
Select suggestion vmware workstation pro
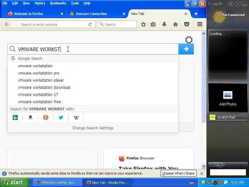click(x=93, y=73)
